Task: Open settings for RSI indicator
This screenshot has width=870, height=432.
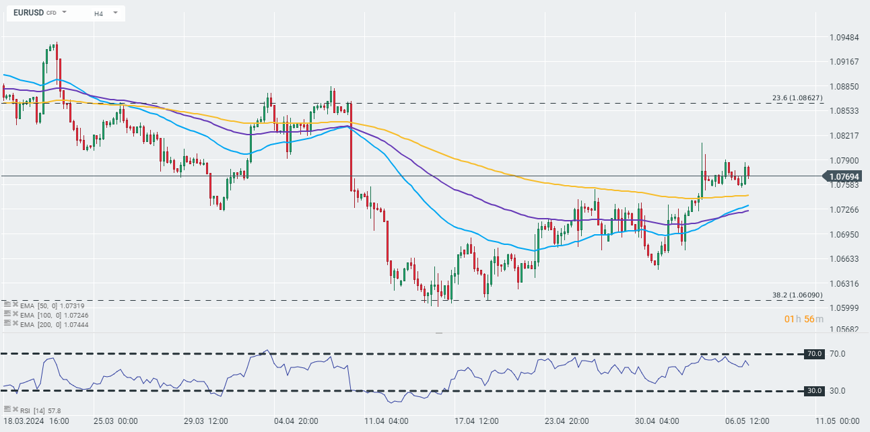Action: 7,409
